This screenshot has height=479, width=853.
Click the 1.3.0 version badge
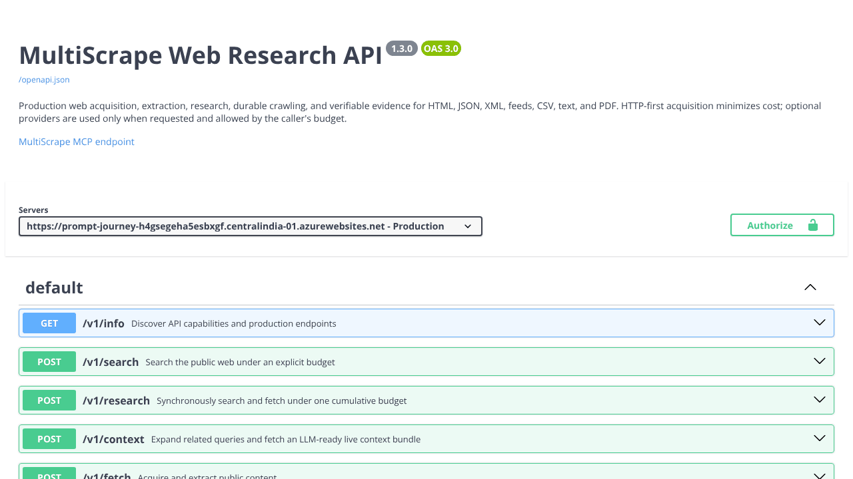pos(402,49)
